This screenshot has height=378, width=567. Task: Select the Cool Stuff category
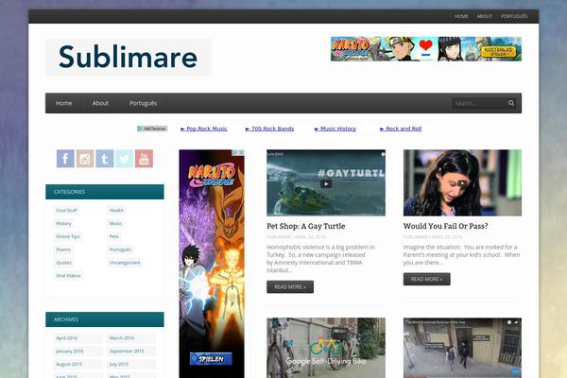[66, 210]
